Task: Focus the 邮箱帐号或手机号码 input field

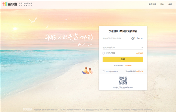Action: (x=116, y=38)
